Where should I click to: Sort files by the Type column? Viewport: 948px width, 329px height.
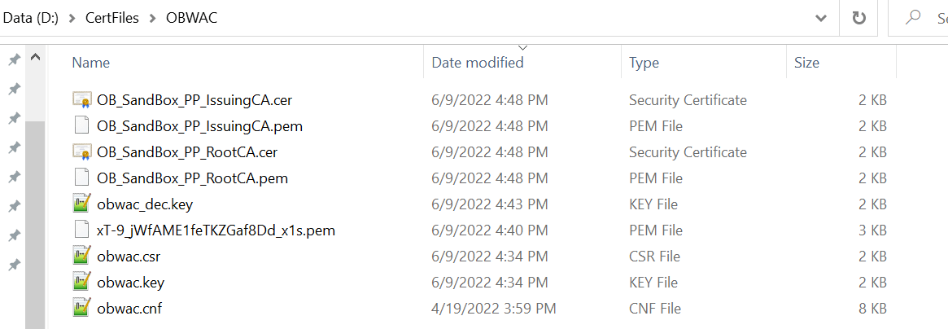coord(644,63)
